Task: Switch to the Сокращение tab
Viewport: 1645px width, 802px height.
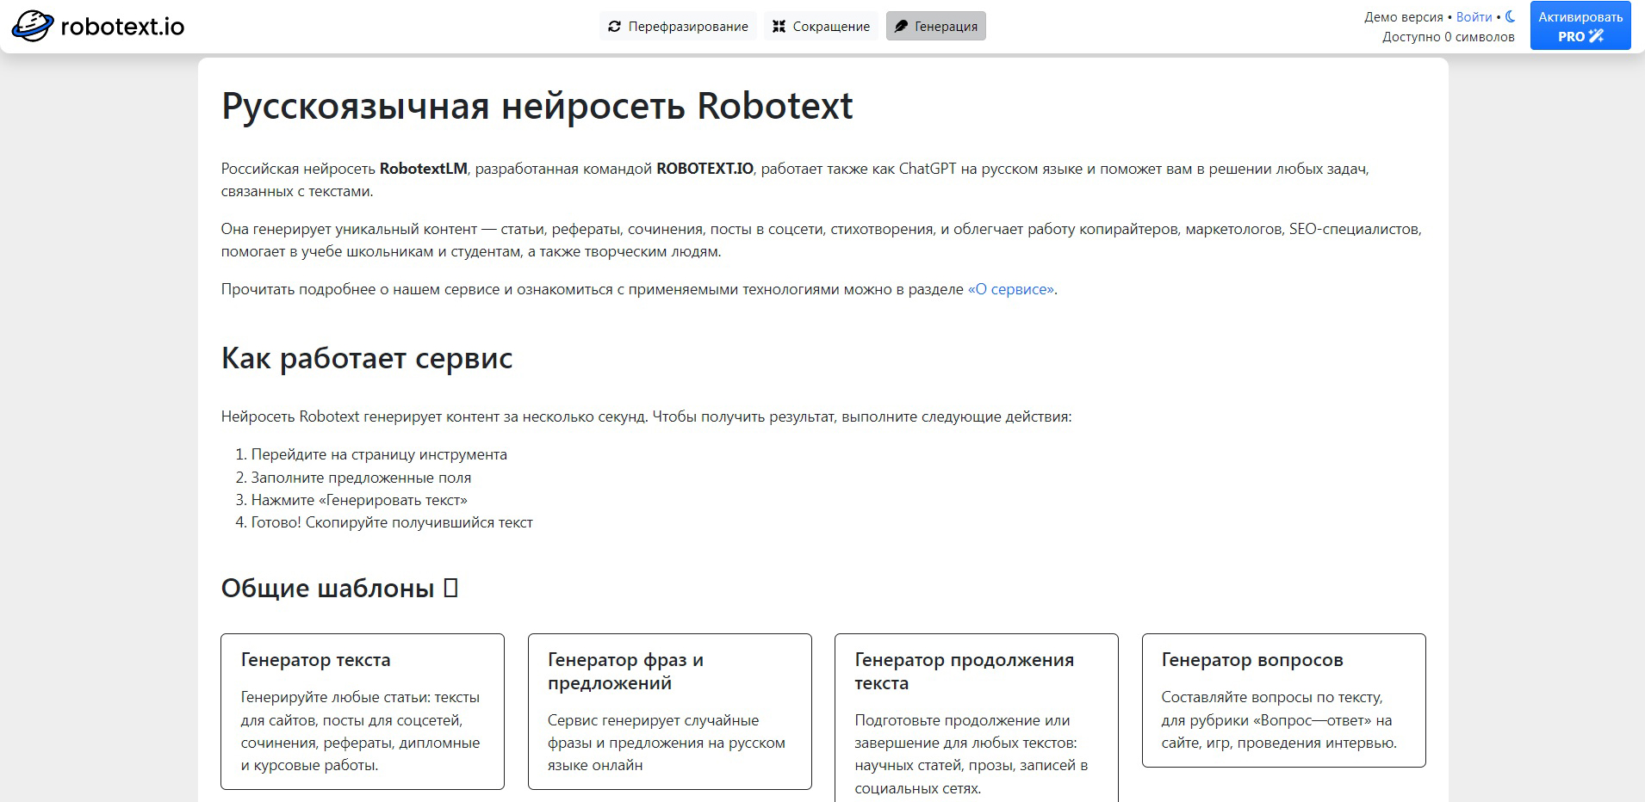Action: coord(821,26)
